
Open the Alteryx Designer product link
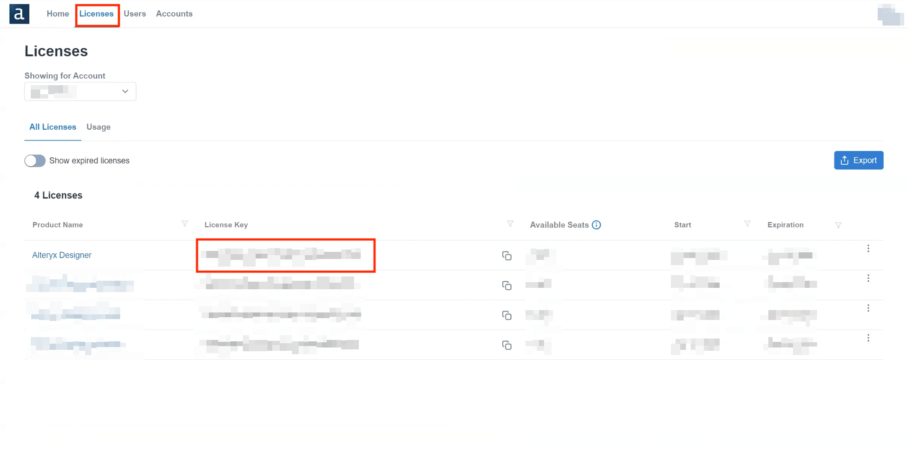[62, 255]
